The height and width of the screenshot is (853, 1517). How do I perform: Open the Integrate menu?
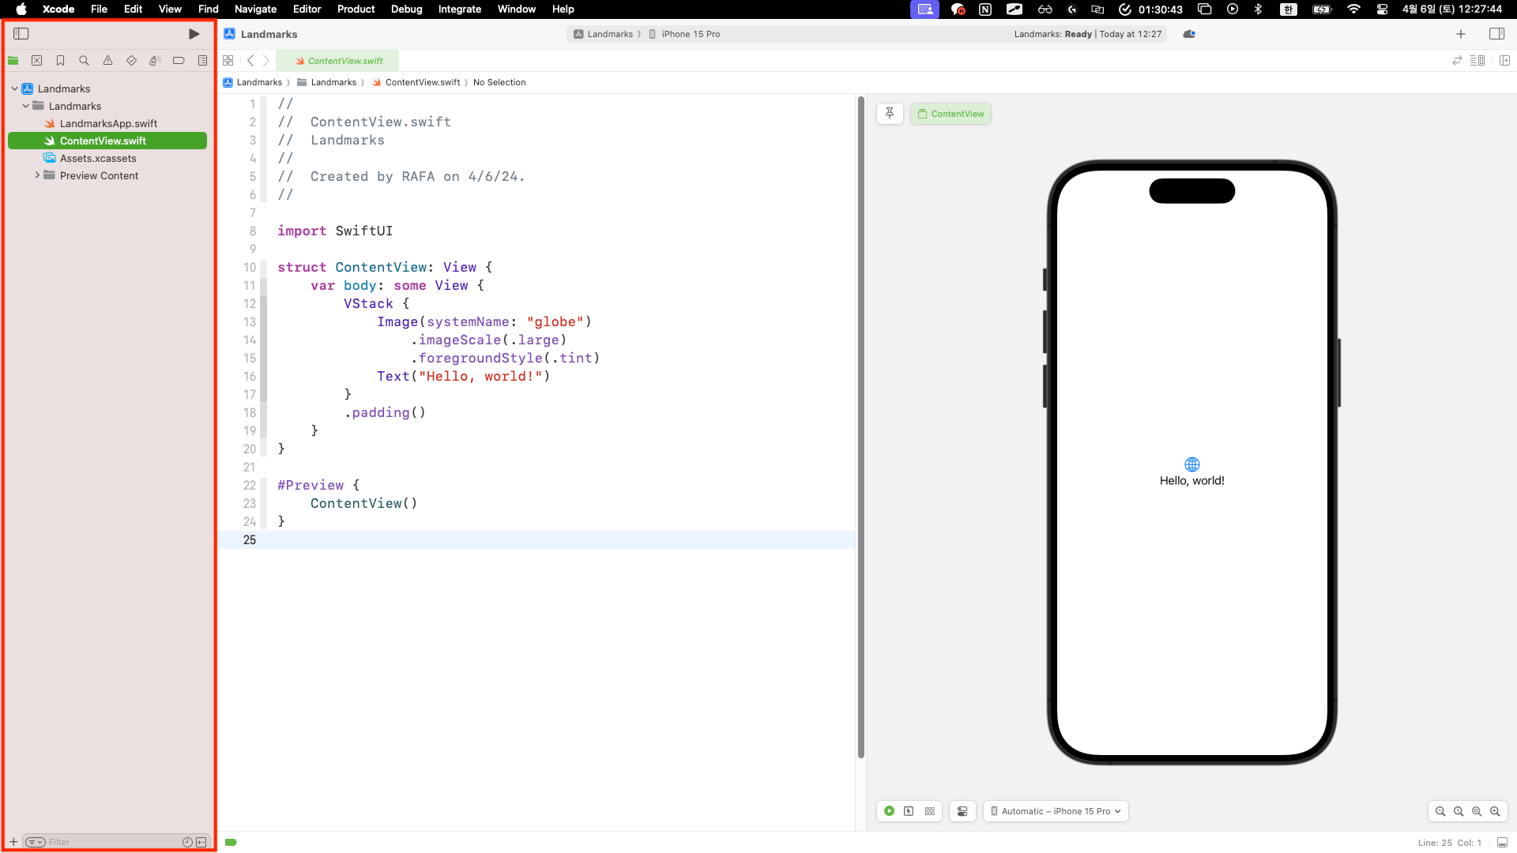460,9
